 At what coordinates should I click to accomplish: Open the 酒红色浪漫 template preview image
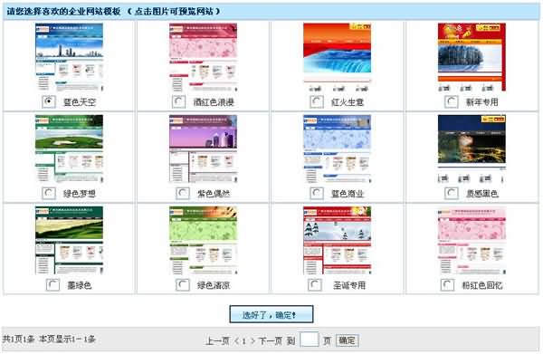204,57
